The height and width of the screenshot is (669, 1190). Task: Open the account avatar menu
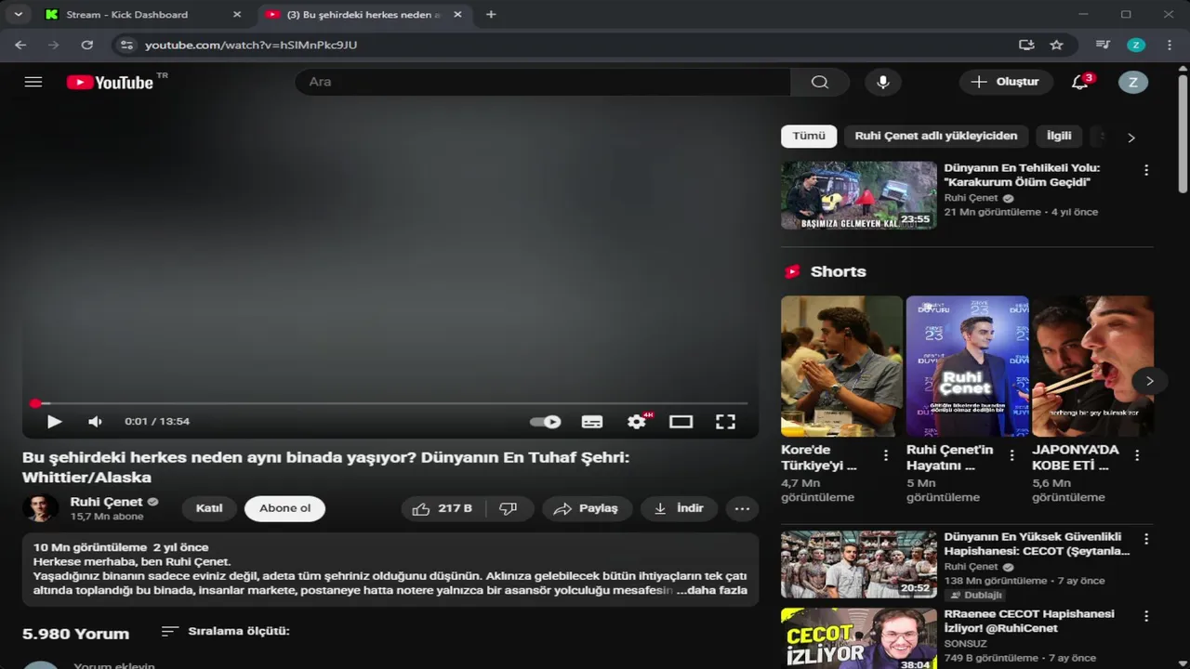coord(1132,82)
